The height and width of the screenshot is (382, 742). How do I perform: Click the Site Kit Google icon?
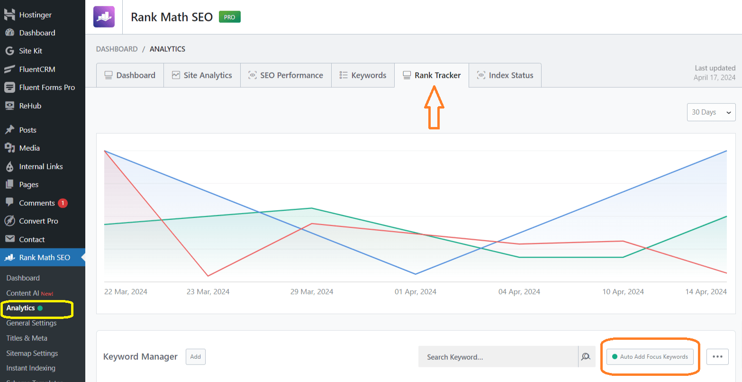[9, 51]
